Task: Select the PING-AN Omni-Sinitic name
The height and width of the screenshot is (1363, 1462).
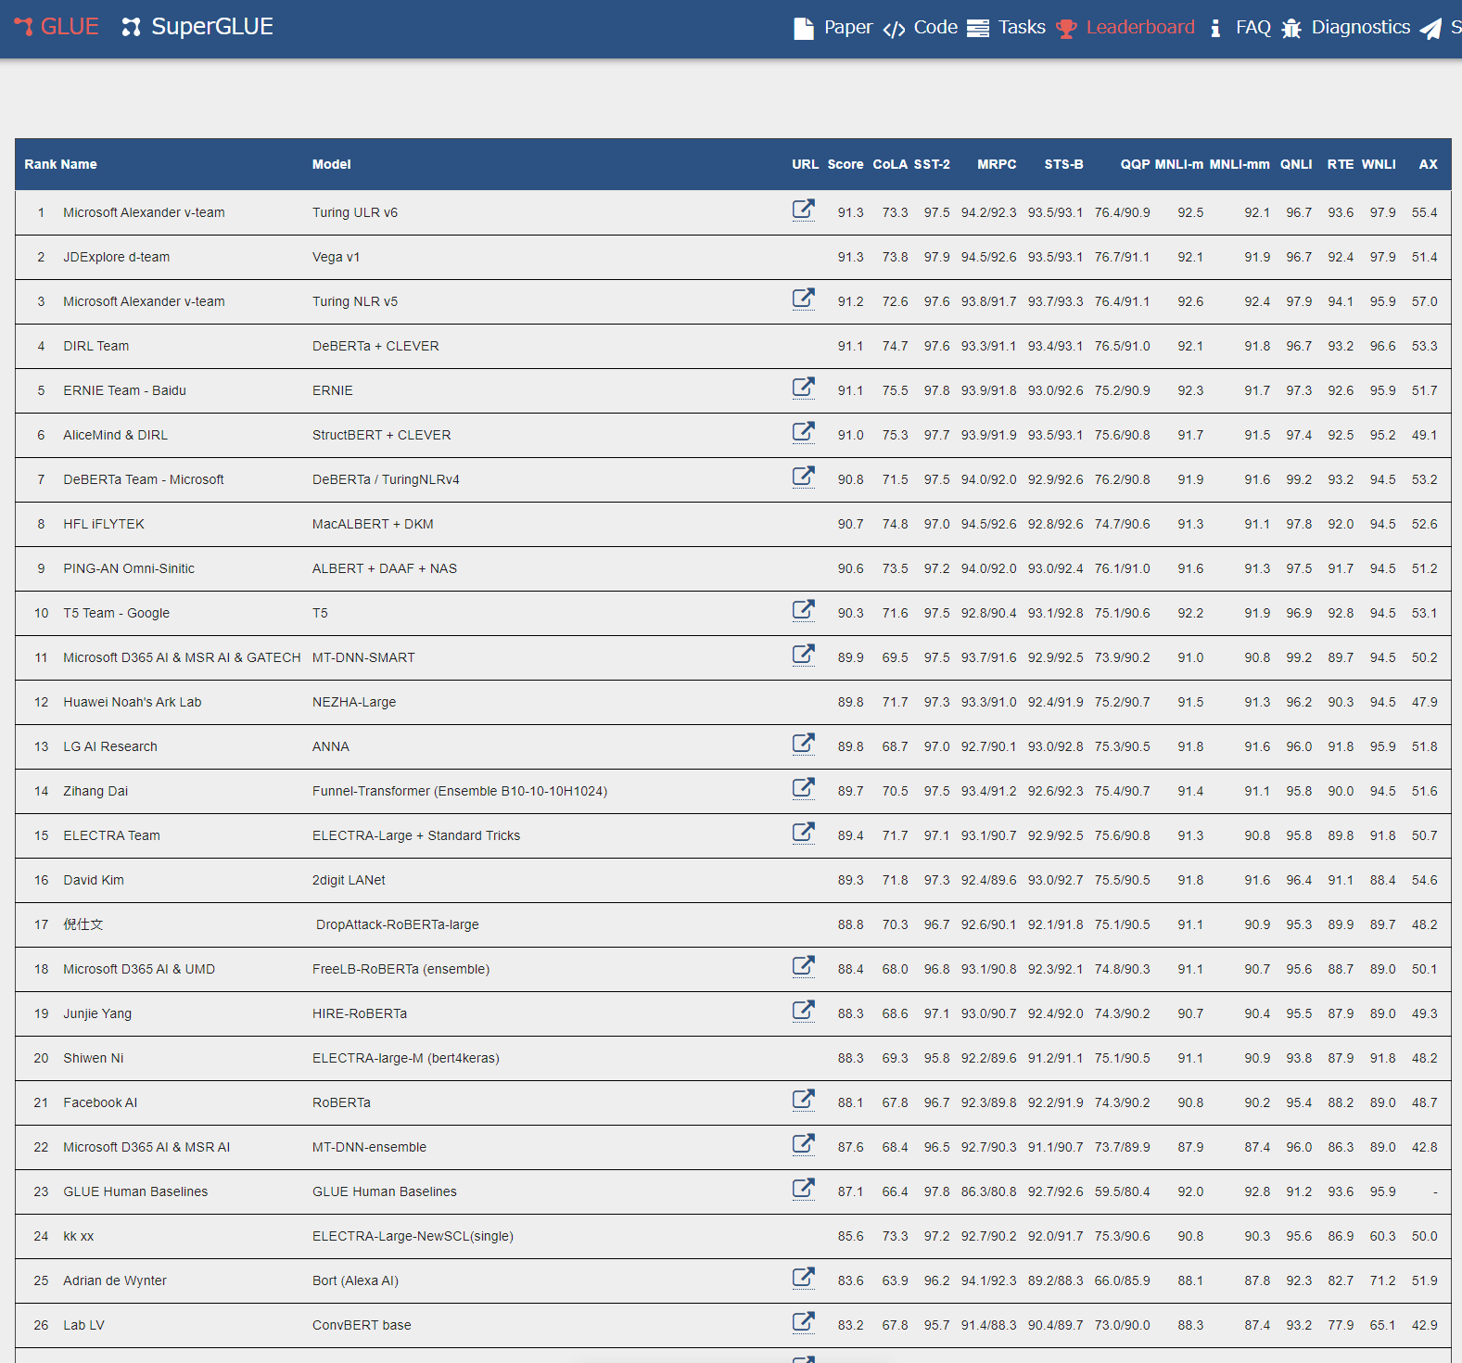Action: (129, 568)
